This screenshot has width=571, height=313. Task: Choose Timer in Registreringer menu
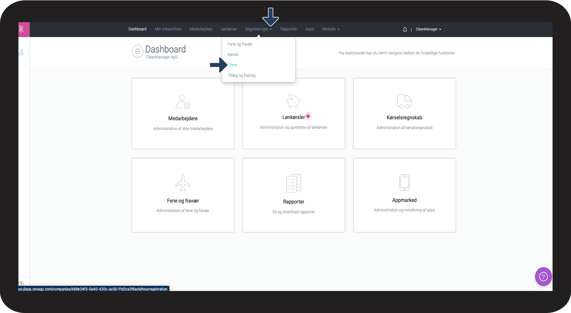[233, 65]
